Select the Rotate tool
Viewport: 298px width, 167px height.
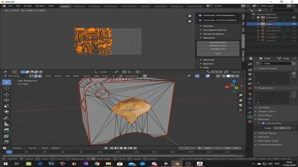pyautogui.click(x=7, y=100)
